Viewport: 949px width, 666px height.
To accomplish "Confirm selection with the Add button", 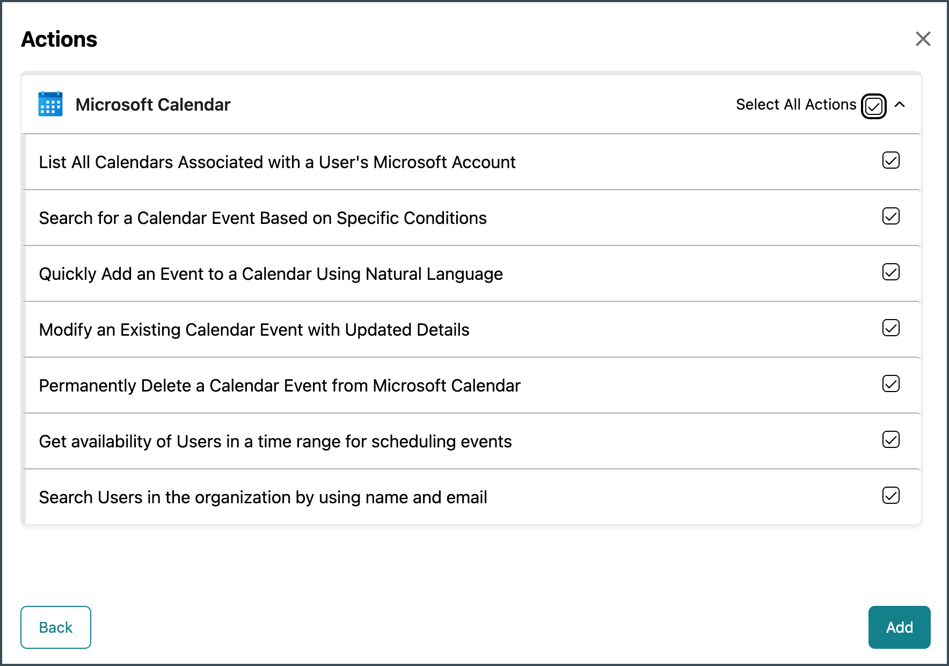I will coord(899,627).
